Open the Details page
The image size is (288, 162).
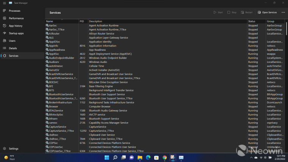(x=13, y=48)
